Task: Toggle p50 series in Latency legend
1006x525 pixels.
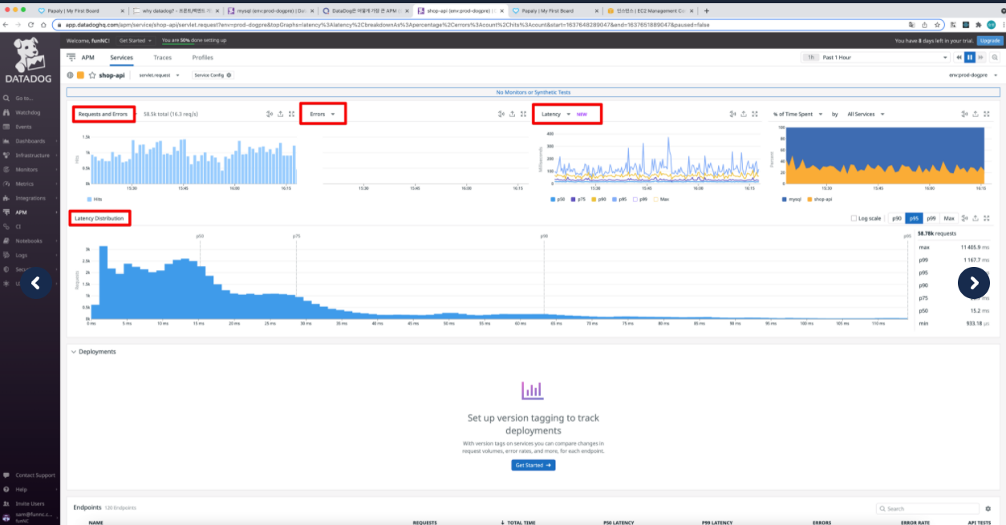Action: pos(558,198)
